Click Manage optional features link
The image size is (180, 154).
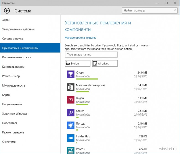point(80,38)
